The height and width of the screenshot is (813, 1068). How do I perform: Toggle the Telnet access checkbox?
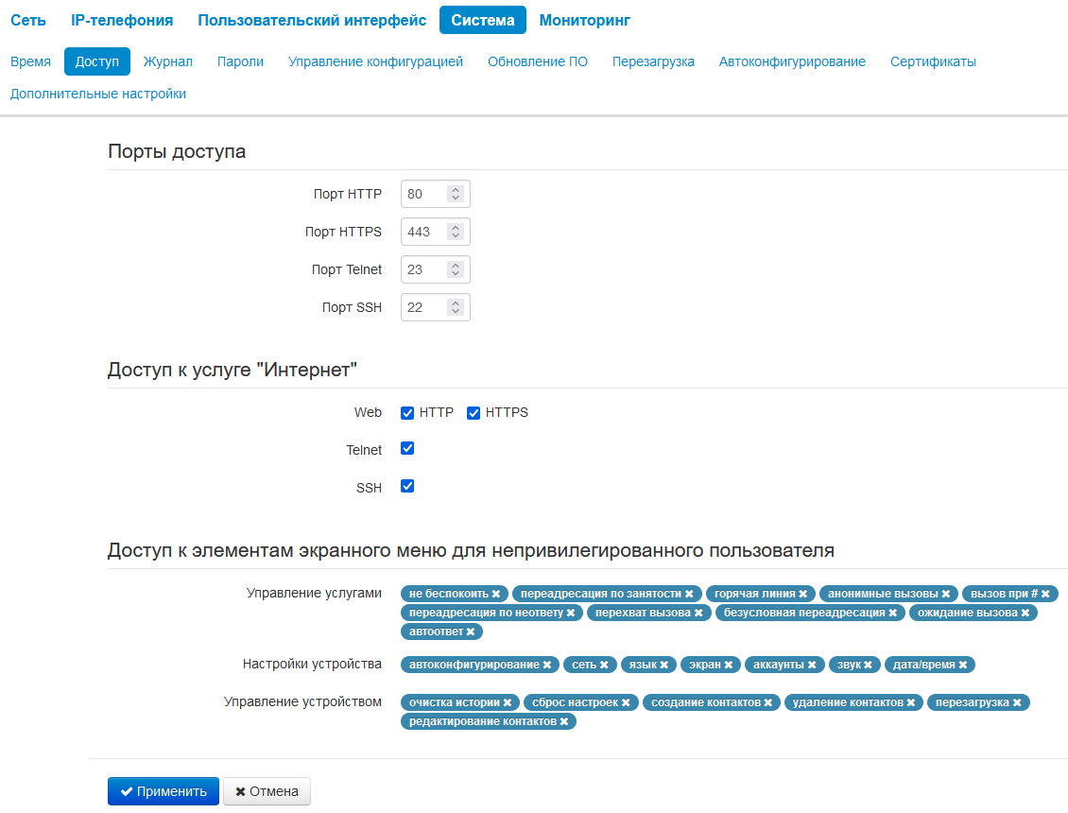pyautogui.click(x=407, y=448)
